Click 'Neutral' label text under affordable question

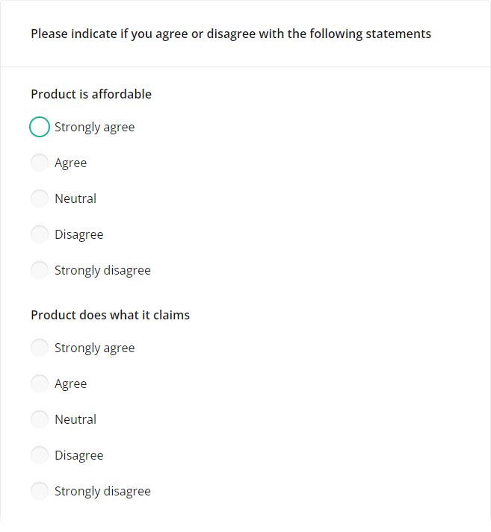(75, 198)
